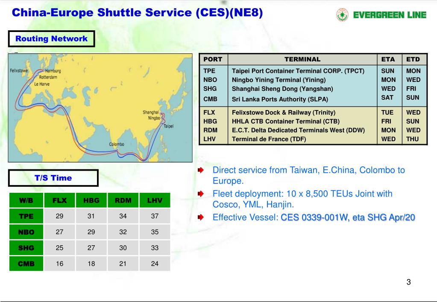Click the green "W/B" header cell
437x302 pixels.
coord(26,200)
